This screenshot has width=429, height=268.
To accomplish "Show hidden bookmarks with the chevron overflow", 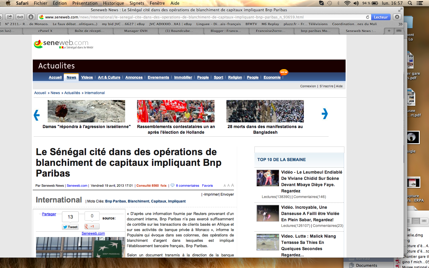I will pos(400,24).
